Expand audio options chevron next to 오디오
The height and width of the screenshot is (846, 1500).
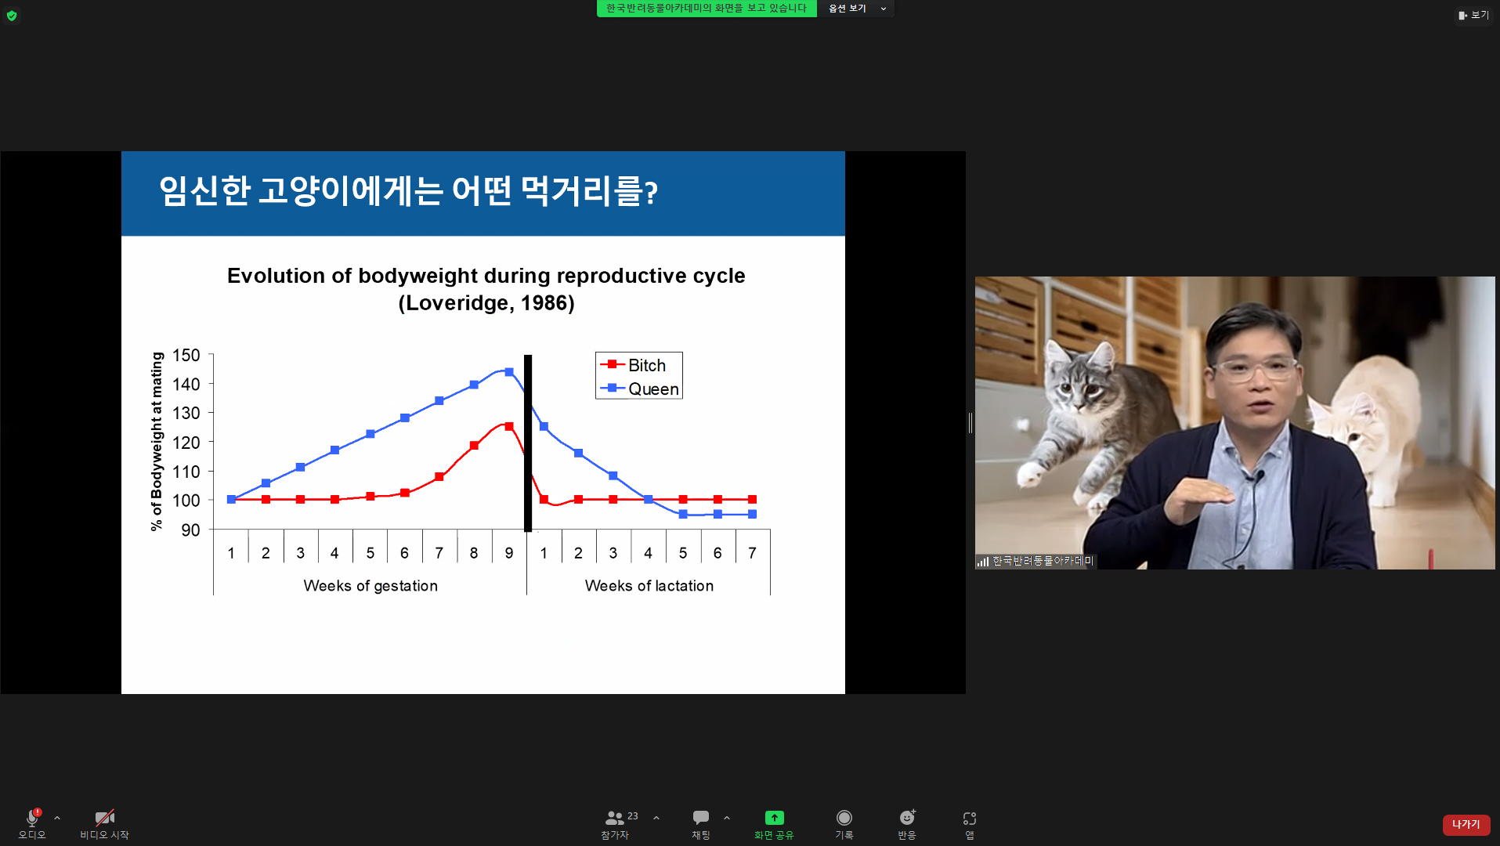[x=57, y=818]
